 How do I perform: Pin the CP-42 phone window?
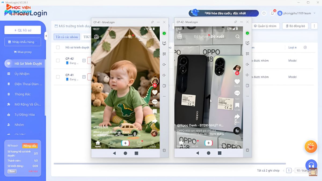pos(235,22)
